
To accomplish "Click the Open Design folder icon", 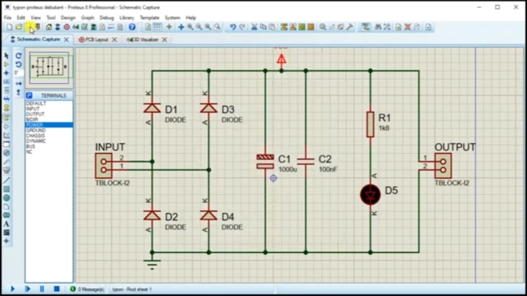I will coord(19,27).
